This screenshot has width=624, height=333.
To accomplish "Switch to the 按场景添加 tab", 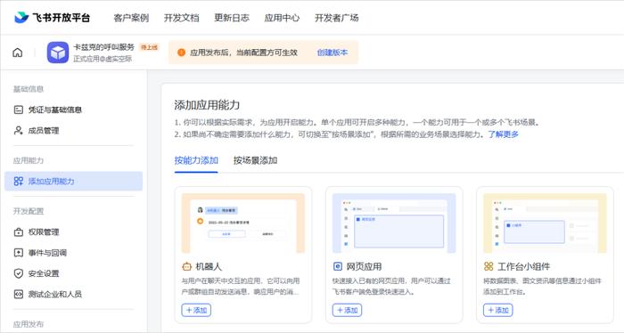I will [255, 160].
